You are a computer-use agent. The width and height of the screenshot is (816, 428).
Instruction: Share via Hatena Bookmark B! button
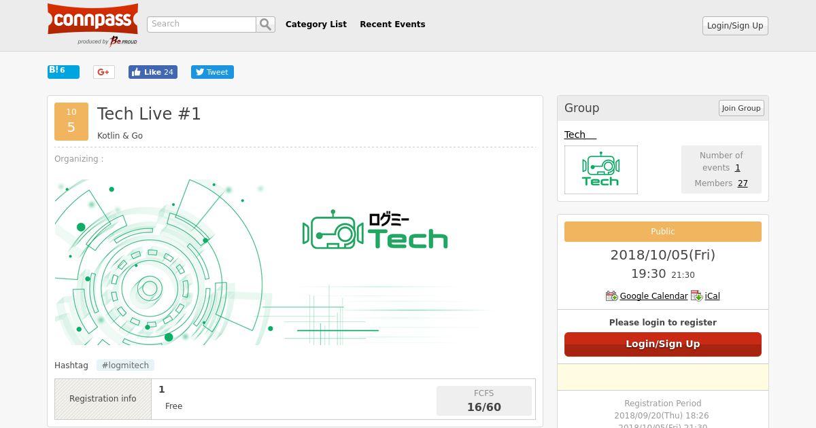tap(63, 71)
